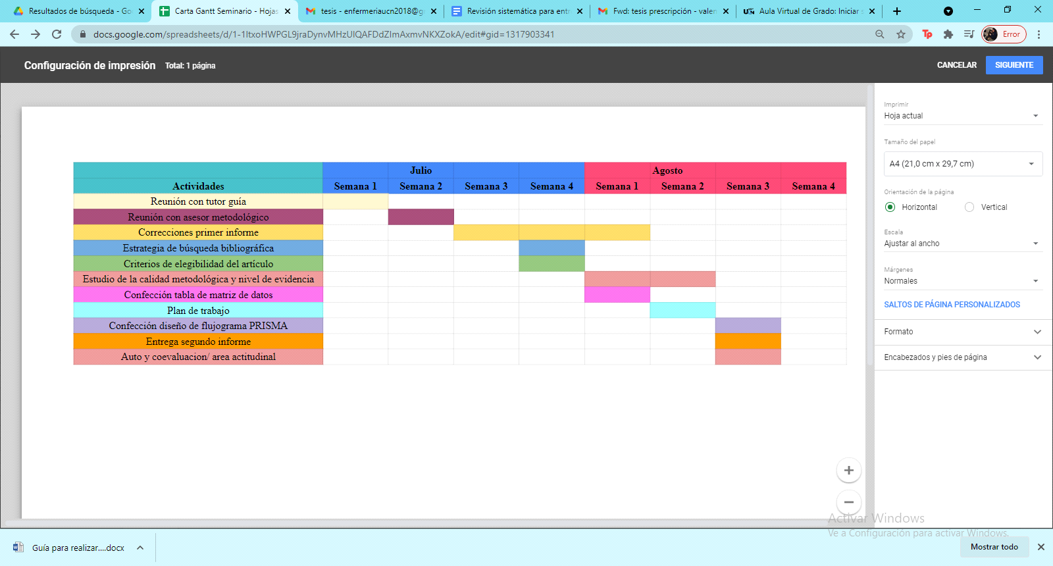
Task: Select Horizontal page orientation
Action: (890, 207)
